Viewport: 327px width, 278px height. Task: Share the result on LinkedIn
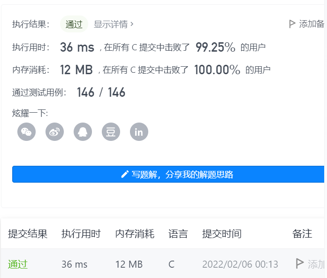coord(139,132)
